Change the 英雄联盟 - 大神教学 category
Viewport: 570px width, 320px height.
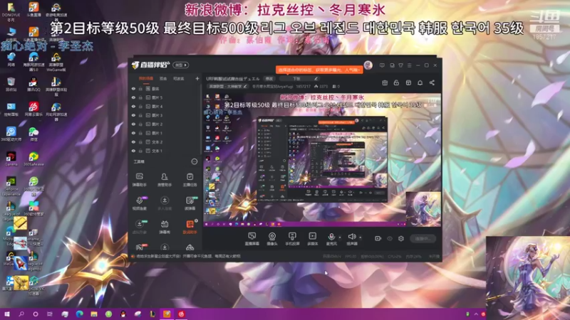click(228, 87)
